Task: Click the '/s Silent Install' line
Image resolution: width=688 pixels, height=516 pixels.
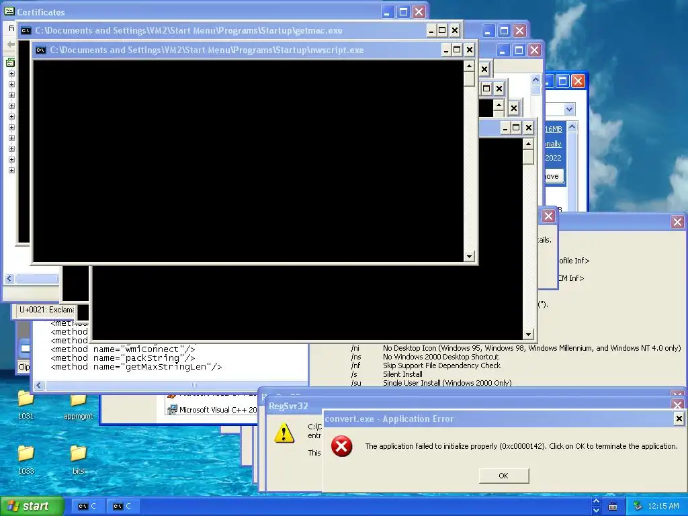Action: (386, 374)
